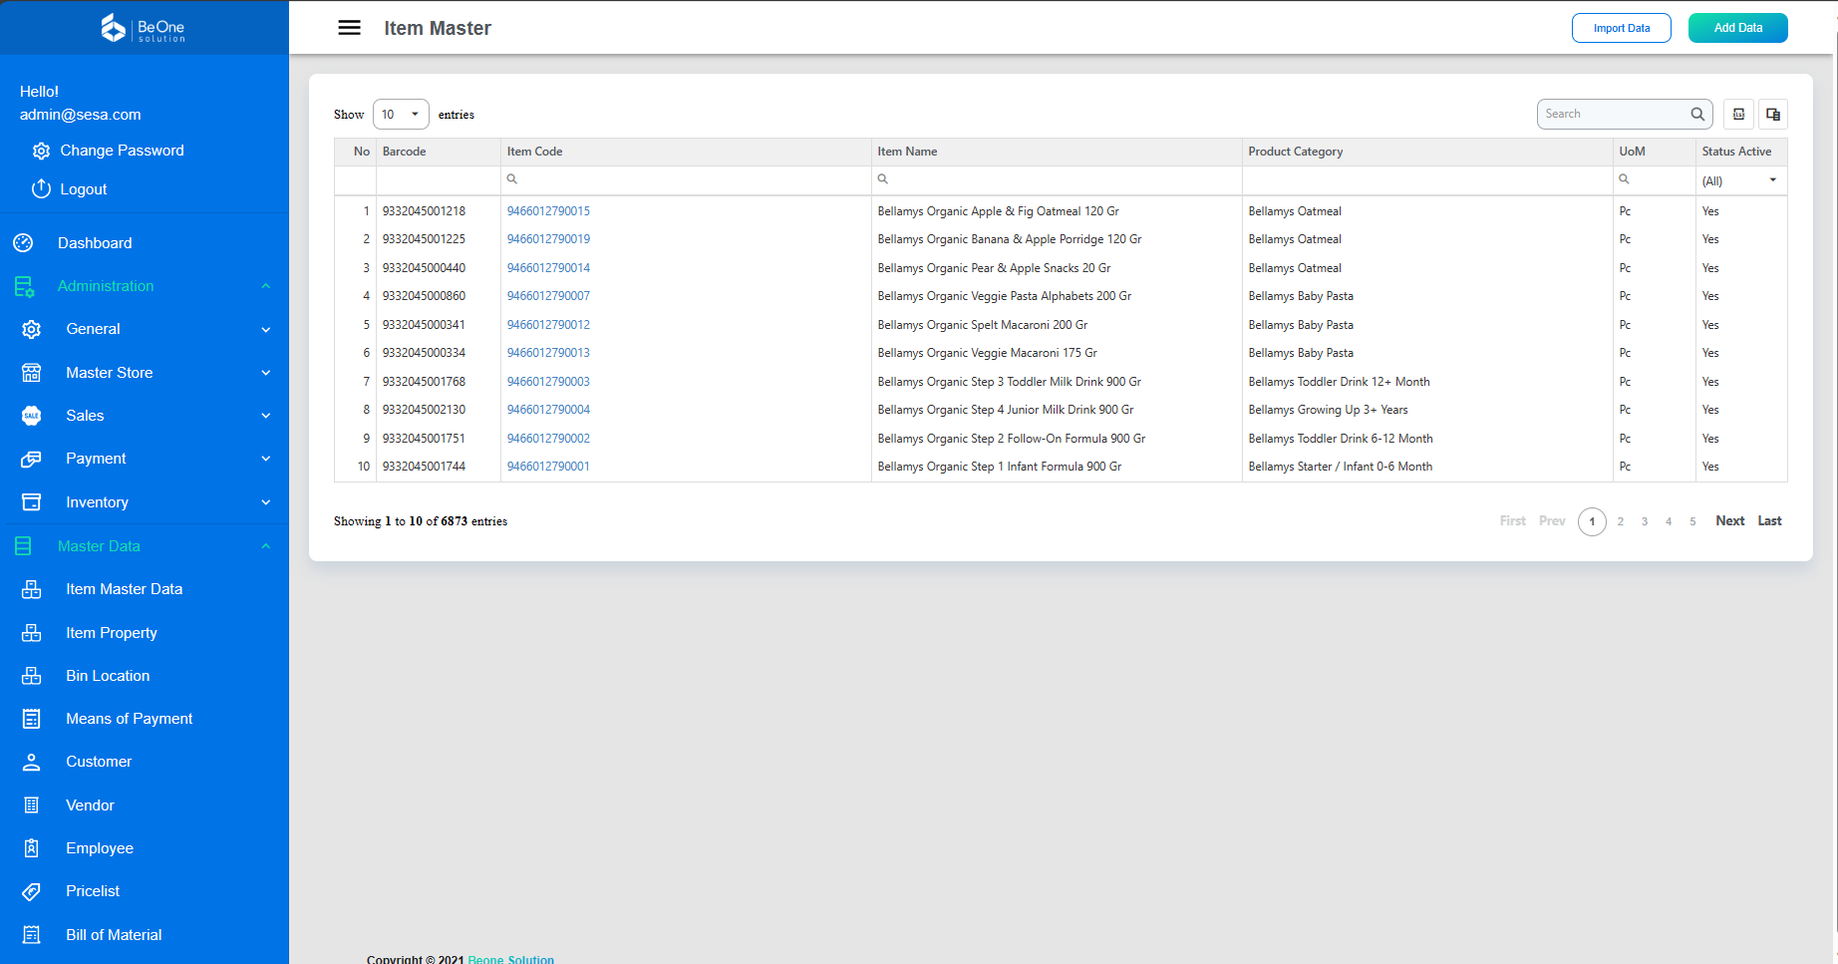This screenshot has width=1838, height=964.
Task: Click the Item Property icon
Action: point(32,633)
